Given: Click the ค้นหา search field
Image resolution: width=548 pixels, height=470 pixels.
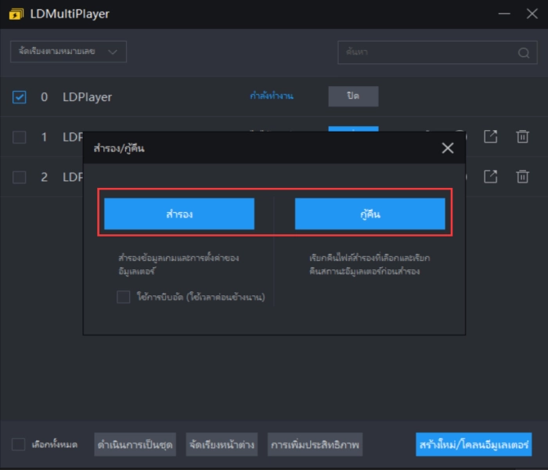Looking at the screenshot, I should [437, 52].
